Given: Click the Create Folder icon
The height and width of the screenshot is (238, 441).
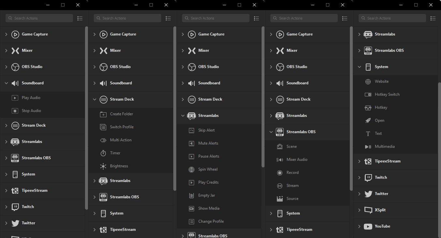Looking at the screenshot, I should point(103,114).
